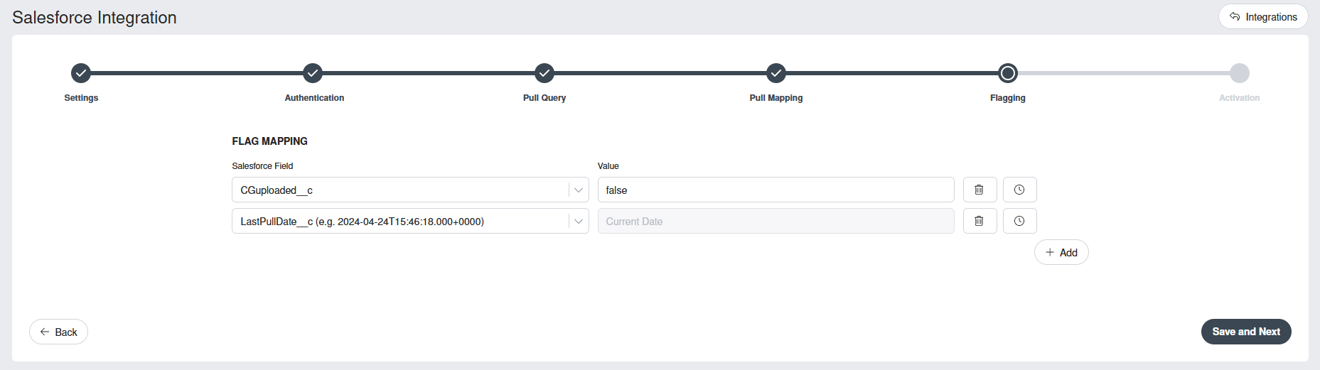Viewport: 1320px width, 370px height.
Task: Edit the value field containing false
Action: pos(776,190)
